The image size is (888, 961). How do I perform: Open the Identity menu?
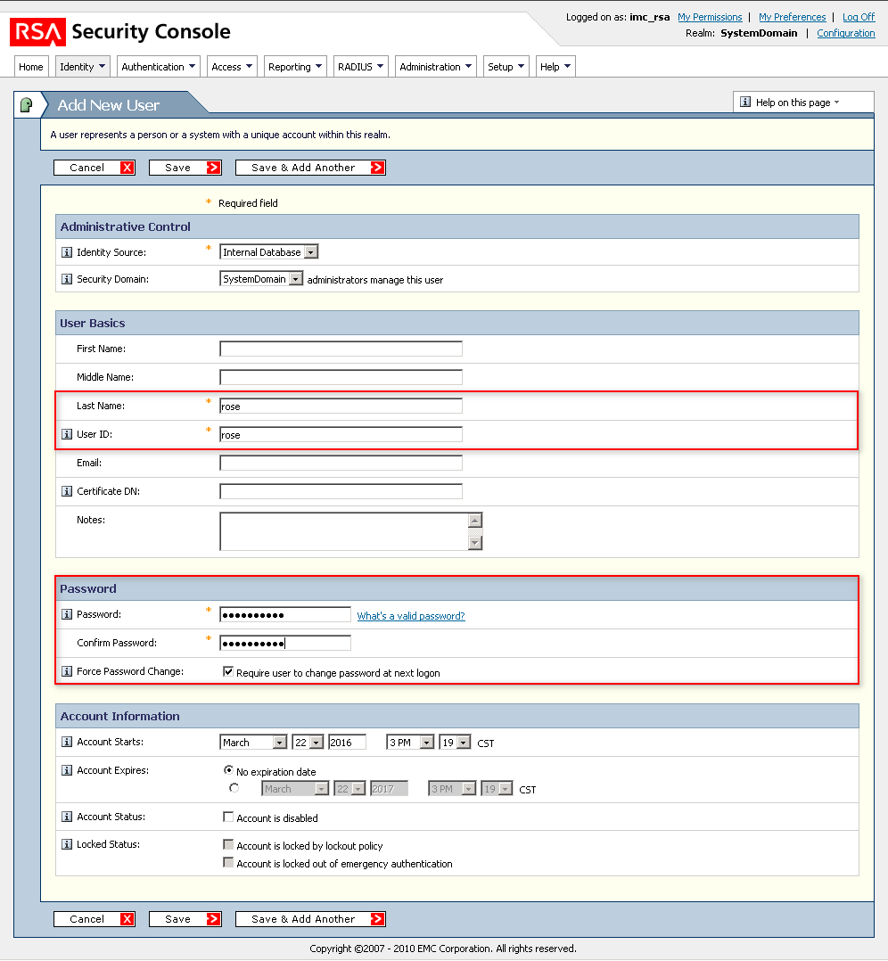[83, 67]
